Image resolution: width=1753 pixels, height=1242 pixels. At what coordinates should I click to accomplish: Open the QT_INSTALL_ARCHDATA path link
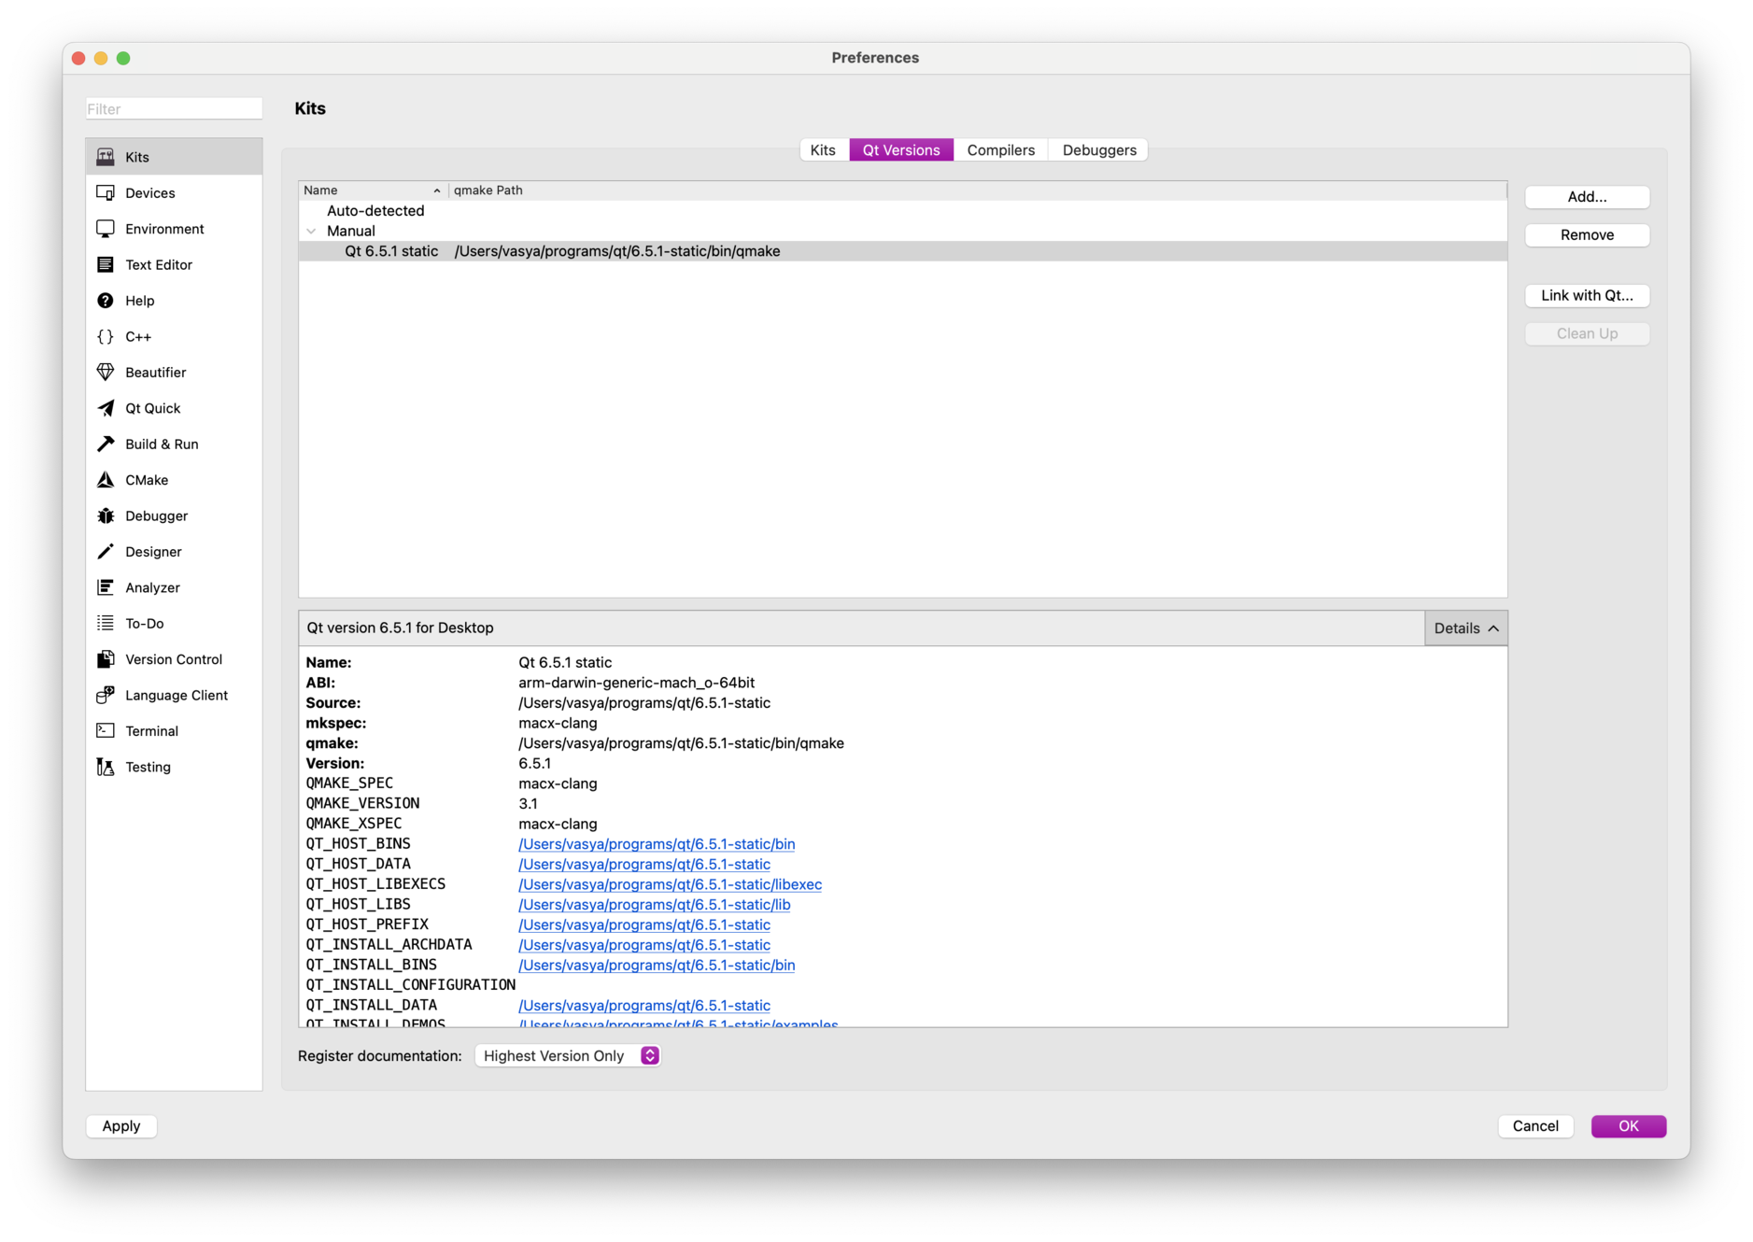coord(644,945)
